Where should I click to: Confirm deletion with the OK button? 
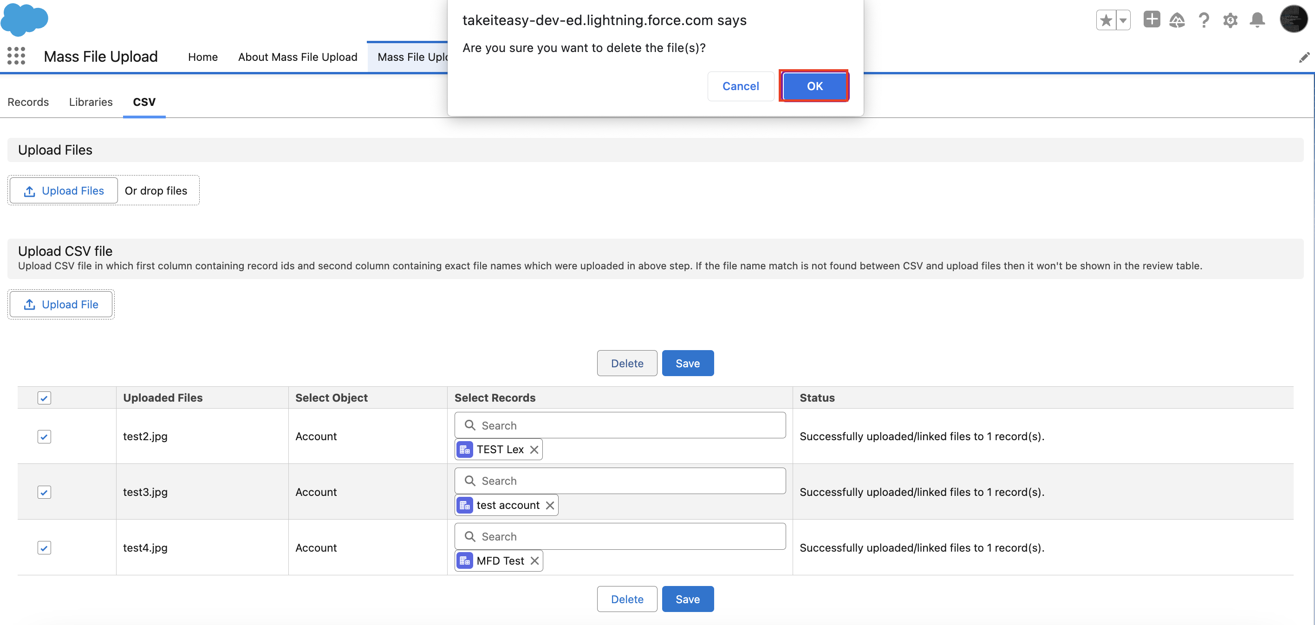814,86
